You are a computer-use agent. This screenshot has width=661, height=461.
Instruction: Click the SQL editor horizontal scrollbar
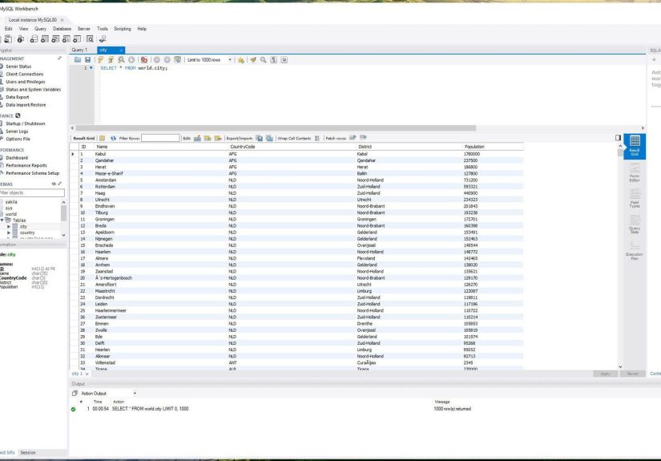pyautogui.click(x=276, y=127)
